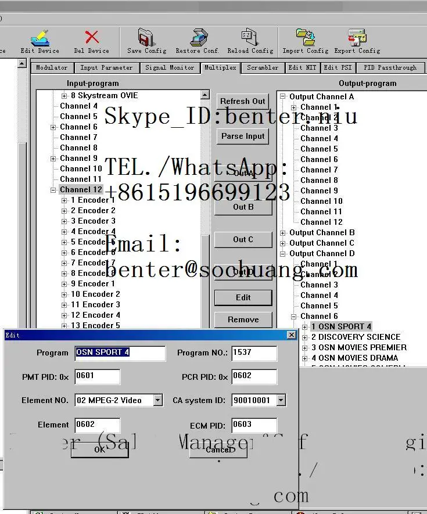Click the Import Config folder icon

point(306,37)
